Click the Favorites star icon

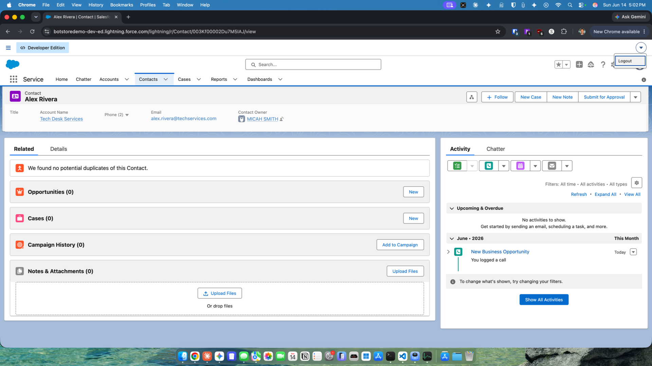559,64
